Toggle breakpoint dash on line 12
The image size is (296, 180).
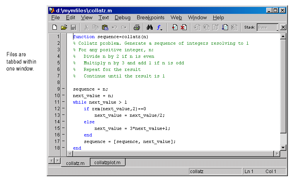point(63,108)
